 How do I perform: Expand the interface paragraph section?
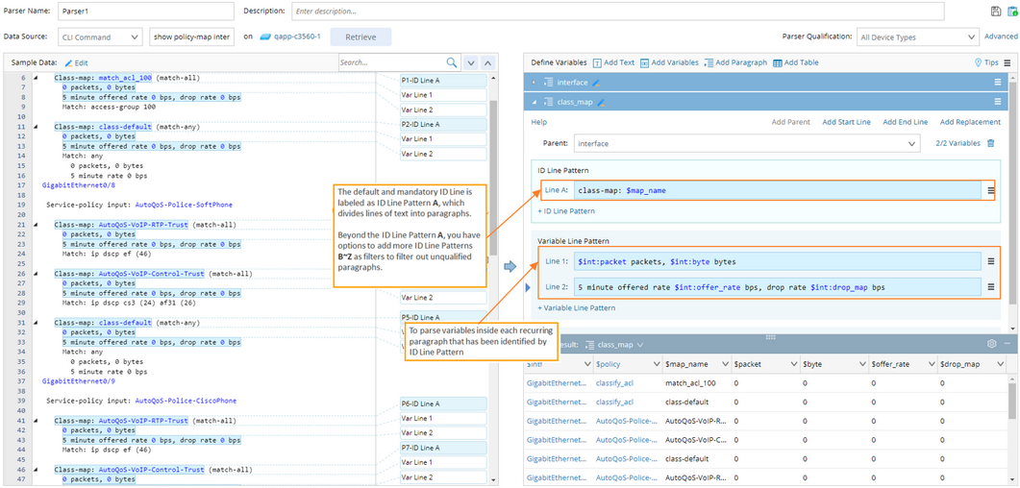[534, 83]
